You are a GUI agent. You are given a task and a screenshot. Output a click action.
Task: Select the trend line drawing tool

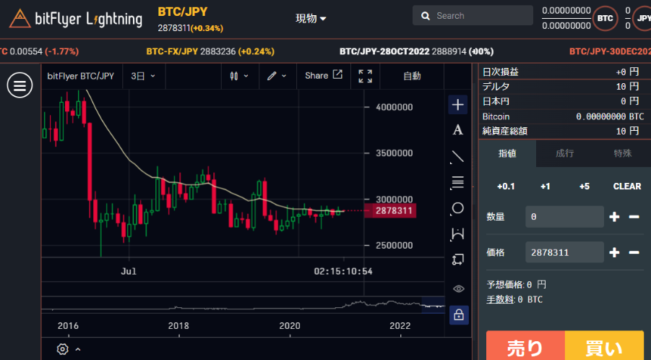(x=457, y=157)
